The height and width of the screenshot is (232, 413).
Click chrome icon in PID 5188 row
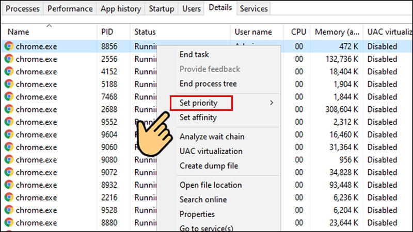pyautogui.click(x=9, y=84)
